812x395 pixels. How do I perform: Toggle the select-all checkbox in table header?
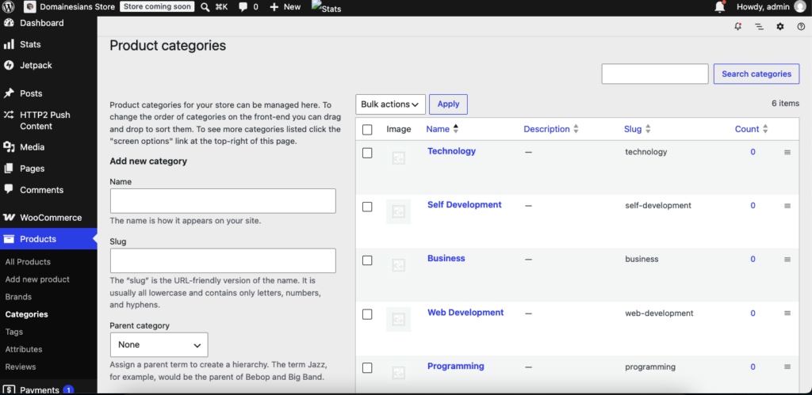367,130
